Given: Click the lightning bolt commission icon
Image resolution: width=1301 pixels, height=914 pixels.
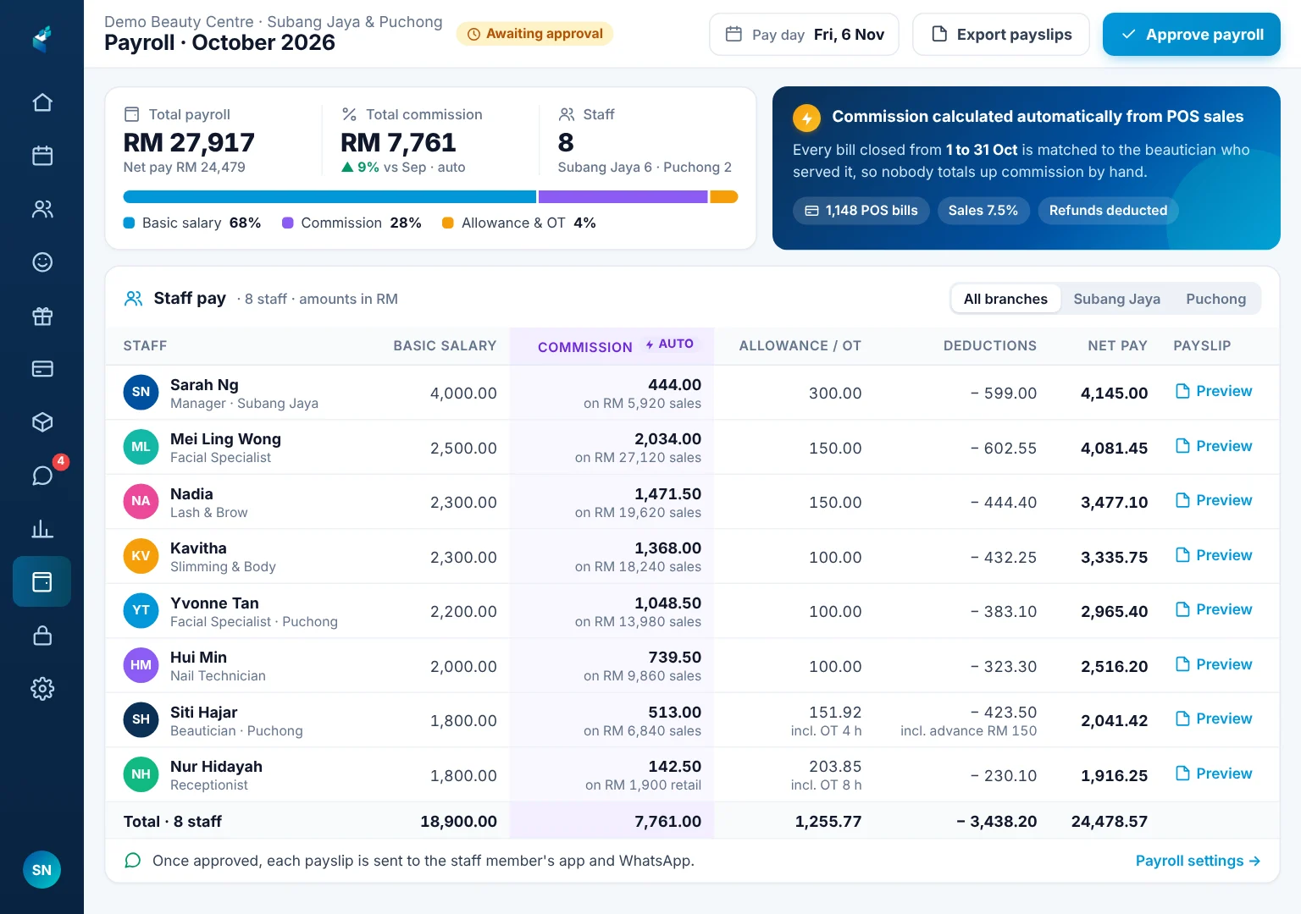Looking at the screenshot, I should click(806, 118).
